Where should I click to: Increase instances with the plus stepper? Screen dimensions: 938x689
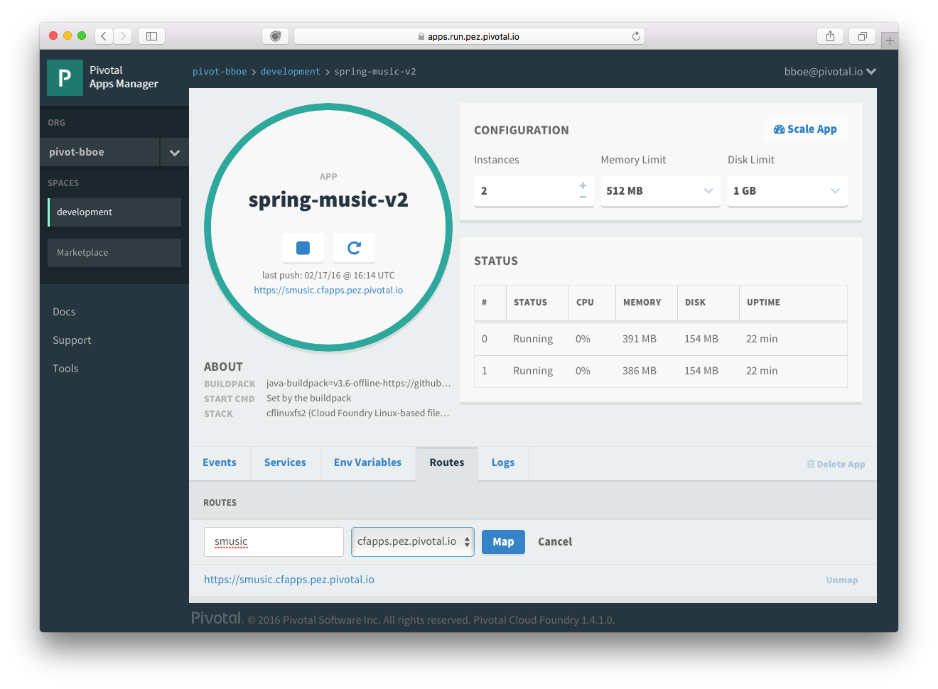click(583, 185)
